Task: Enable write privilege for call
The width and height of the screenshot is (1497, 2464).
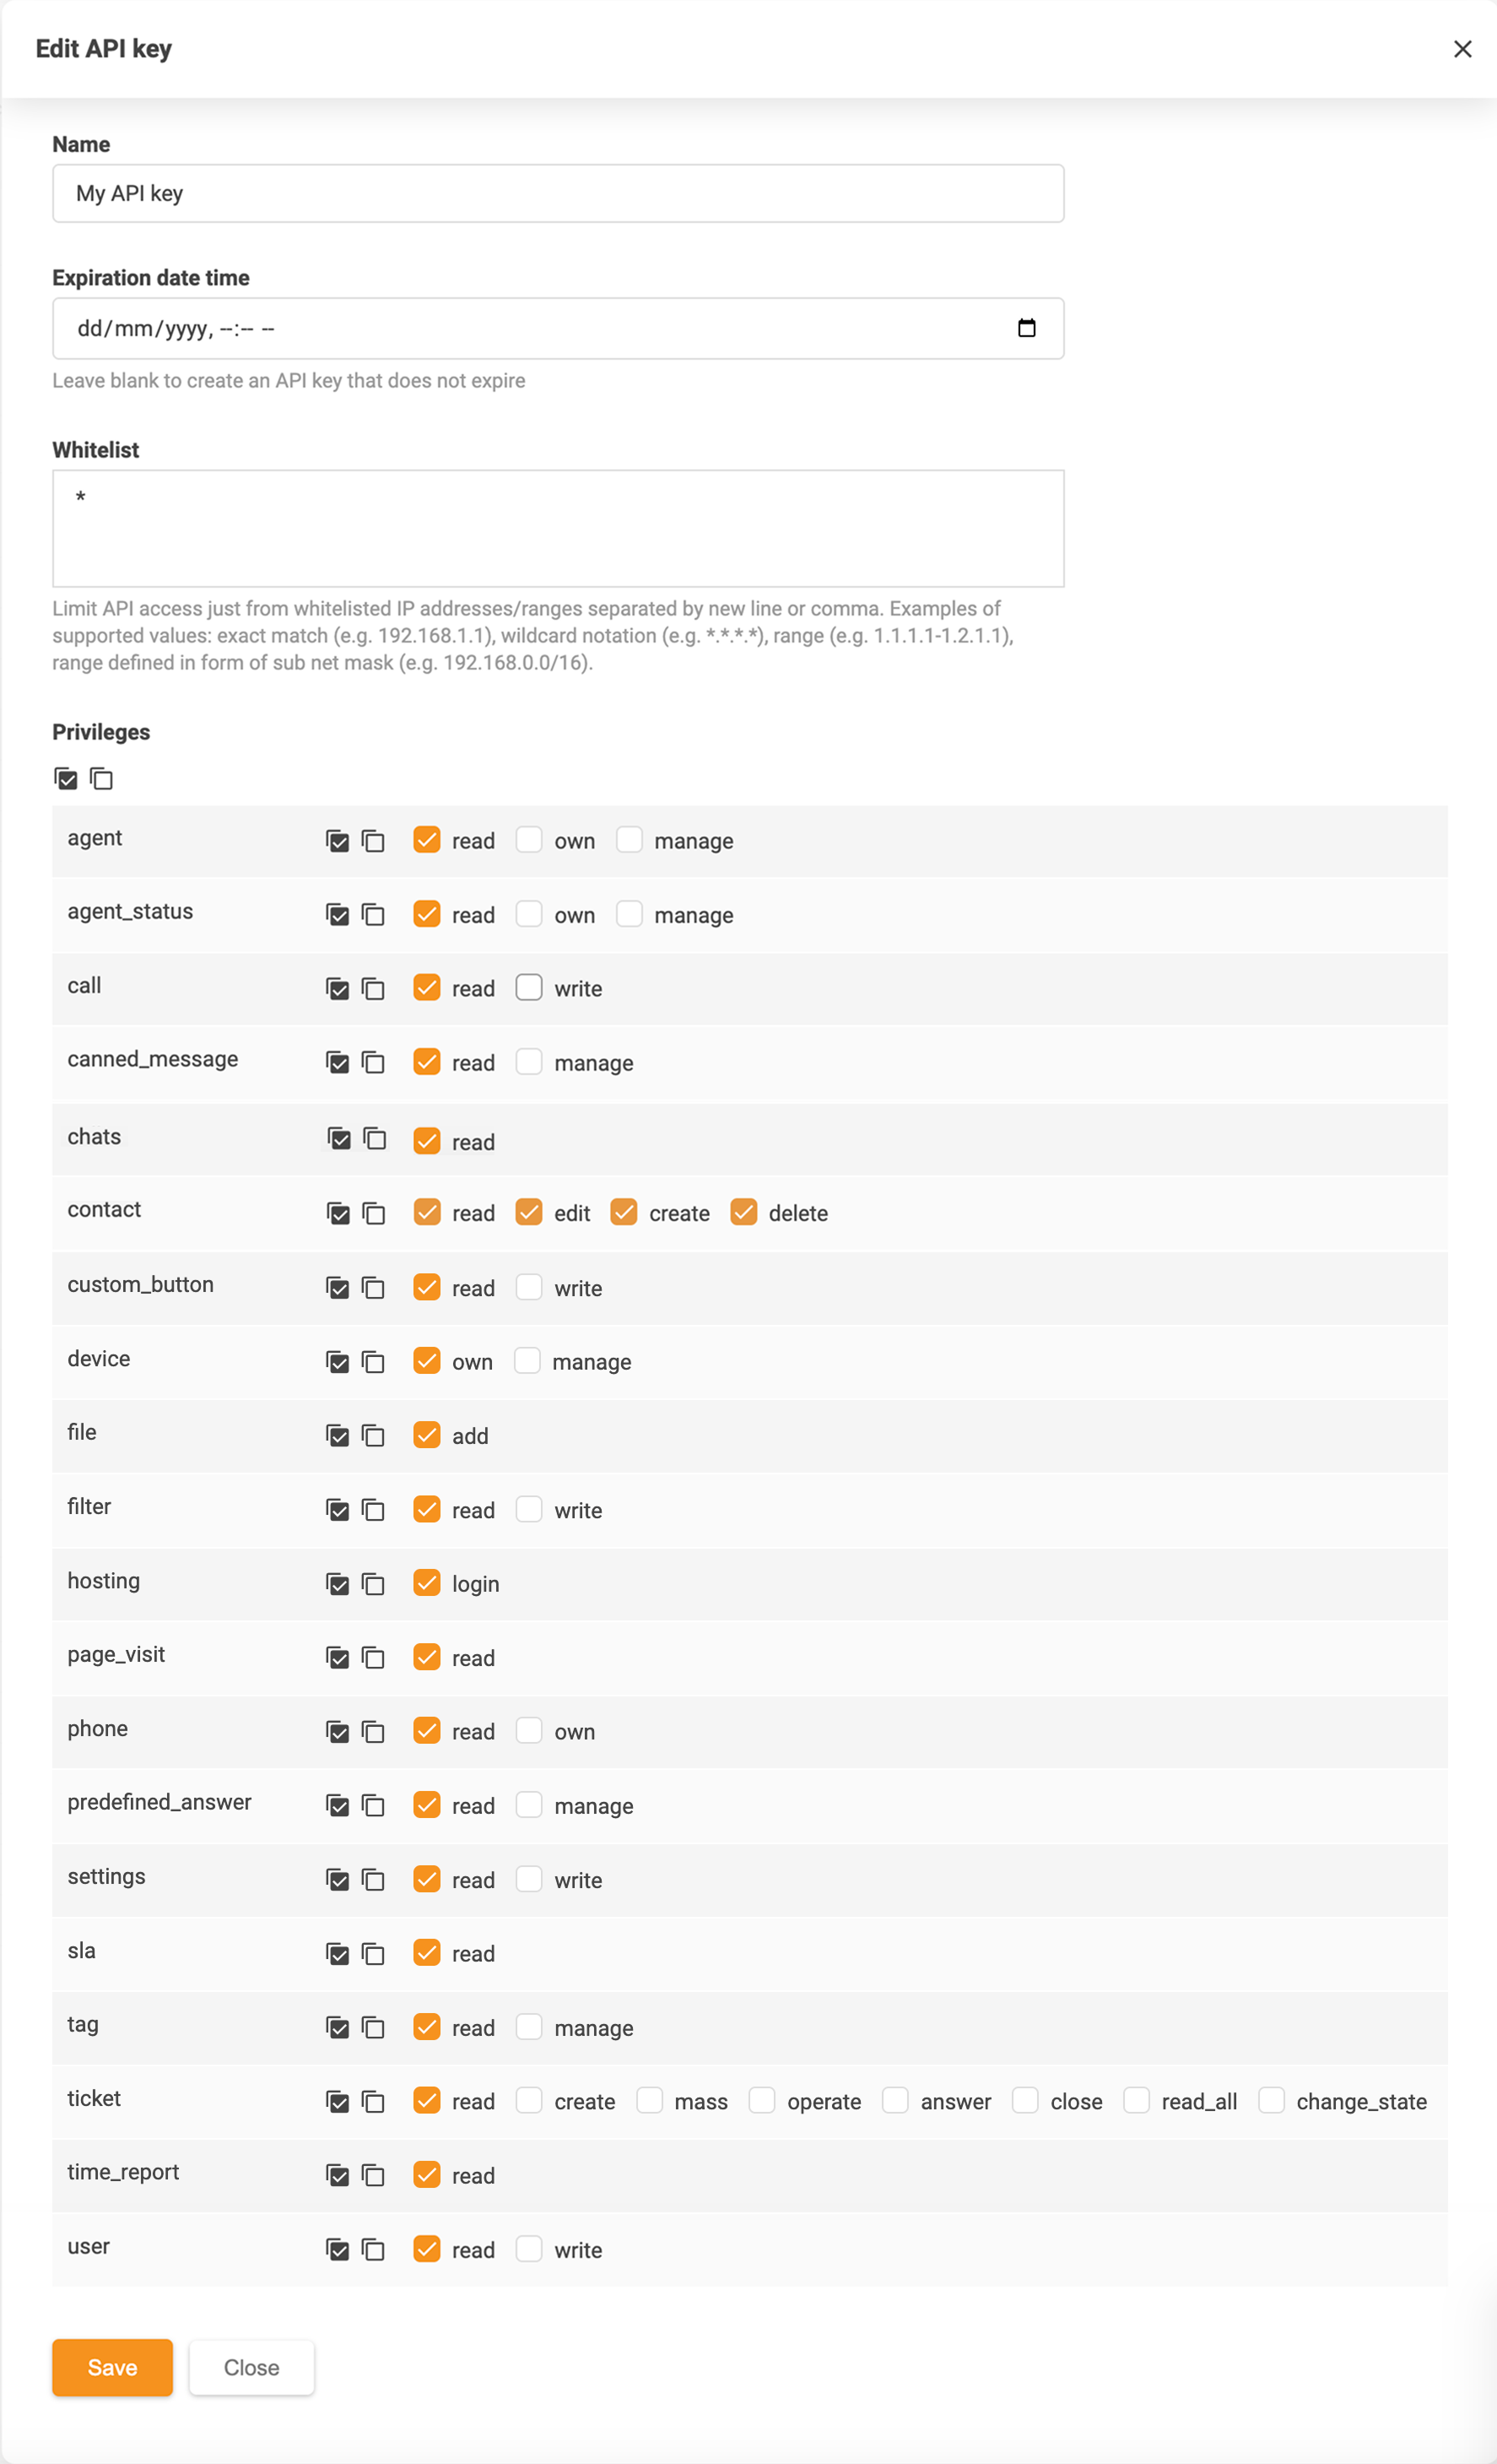Action: tap(528, 988)
